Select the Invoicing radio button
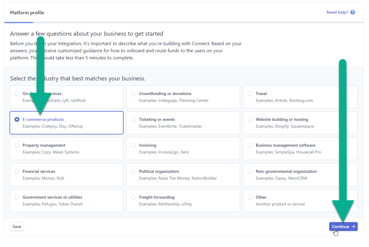Image resolution: width=369 pixels, height=247 pixels. pyautogui.click(x=133, y=145)
